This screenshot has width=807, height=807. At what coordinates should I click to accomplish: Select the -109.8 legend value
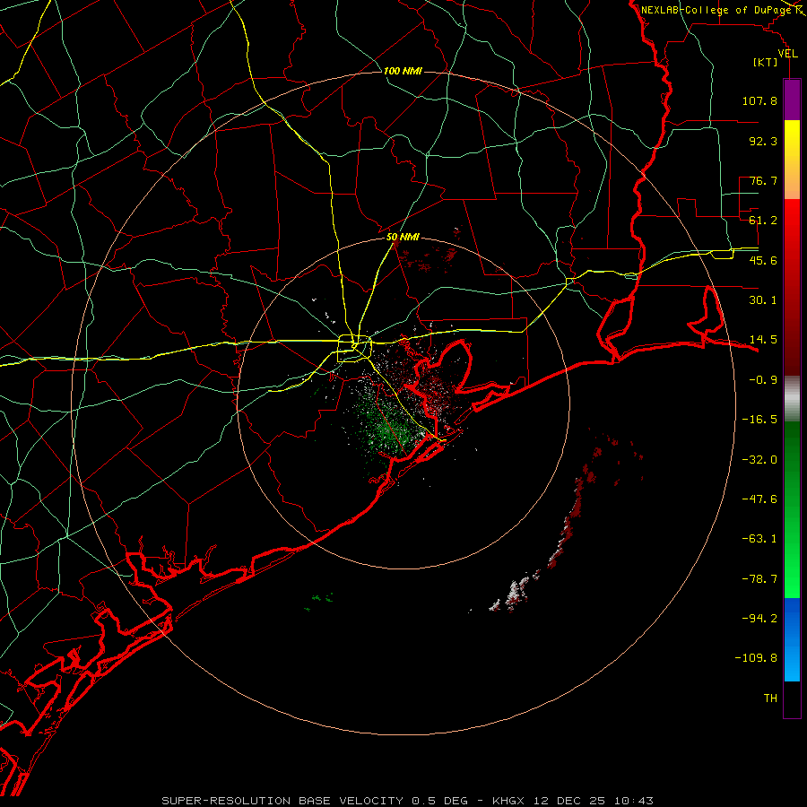756,658
